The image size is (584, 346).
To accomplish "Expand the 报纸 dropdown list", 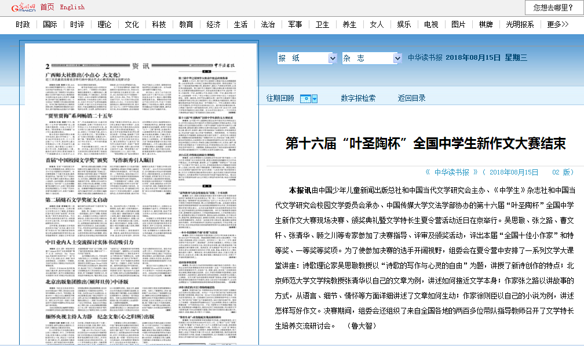I will pos(333,58).
